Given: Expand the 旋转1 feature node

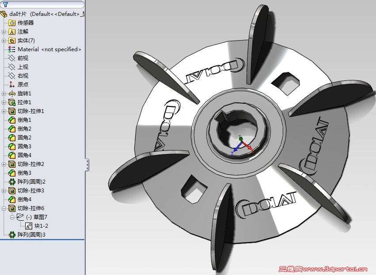Looking at the screenshot, I should point(4,94).
